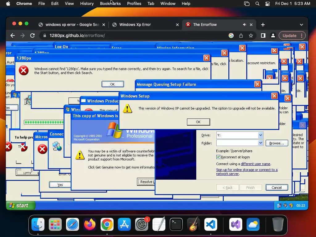
Task: Open Control Center in the menu bar
Action: 268,4
